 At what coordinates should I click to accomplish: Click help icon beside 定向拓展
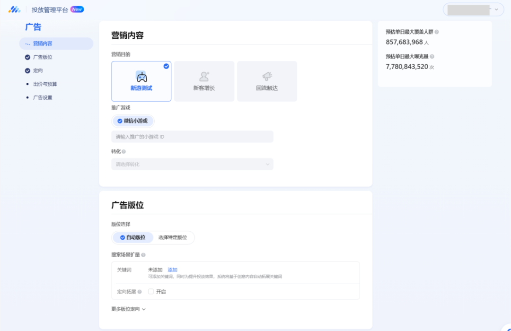click(x=140, y=292)
